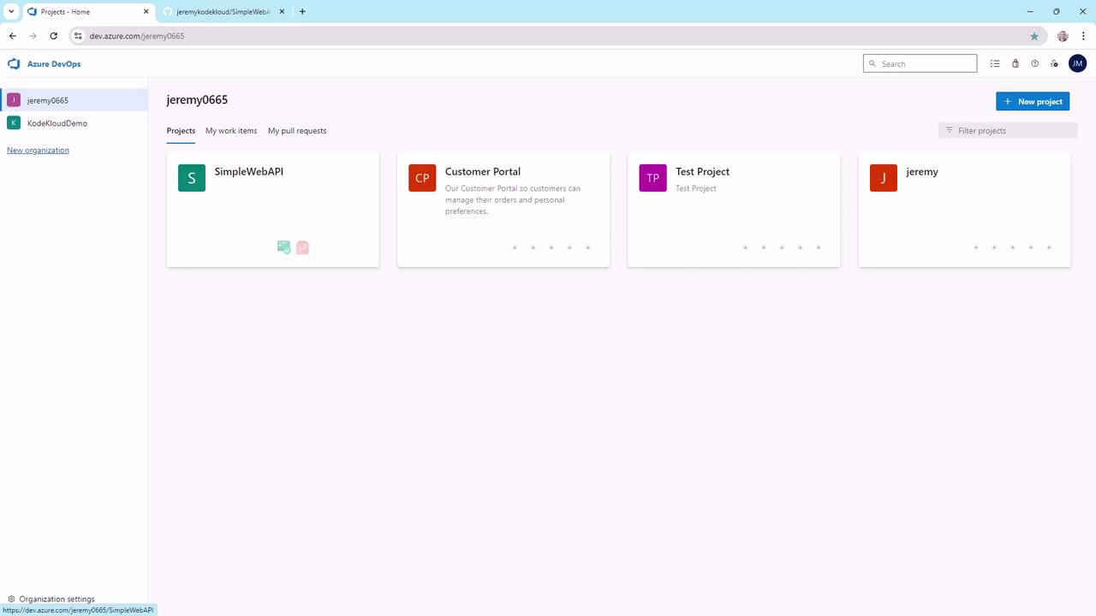
Task: Click the gray 'Test Project' description text
Action: tap(696, 188)
